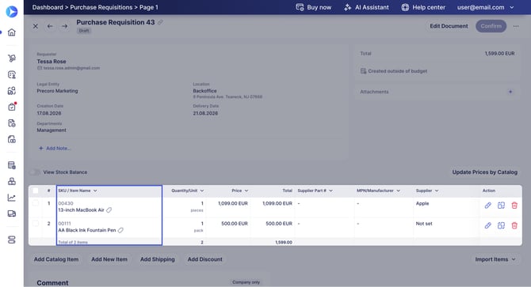Click SKU 00430 text
This screenshot has width=531, height=287.
point(66,203)
